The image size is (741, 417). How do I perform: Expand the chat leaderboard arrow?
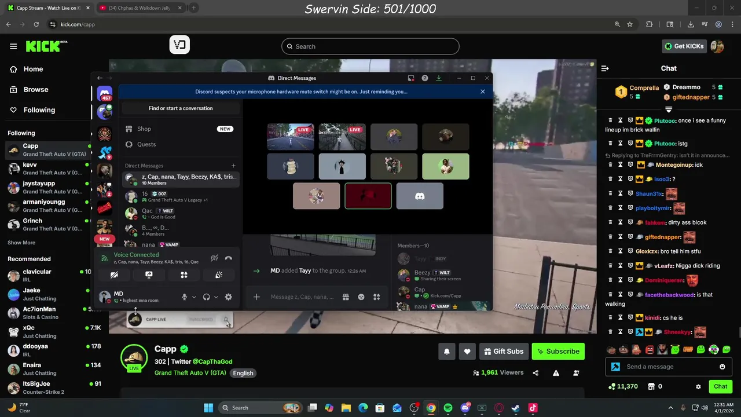point(669,109)
